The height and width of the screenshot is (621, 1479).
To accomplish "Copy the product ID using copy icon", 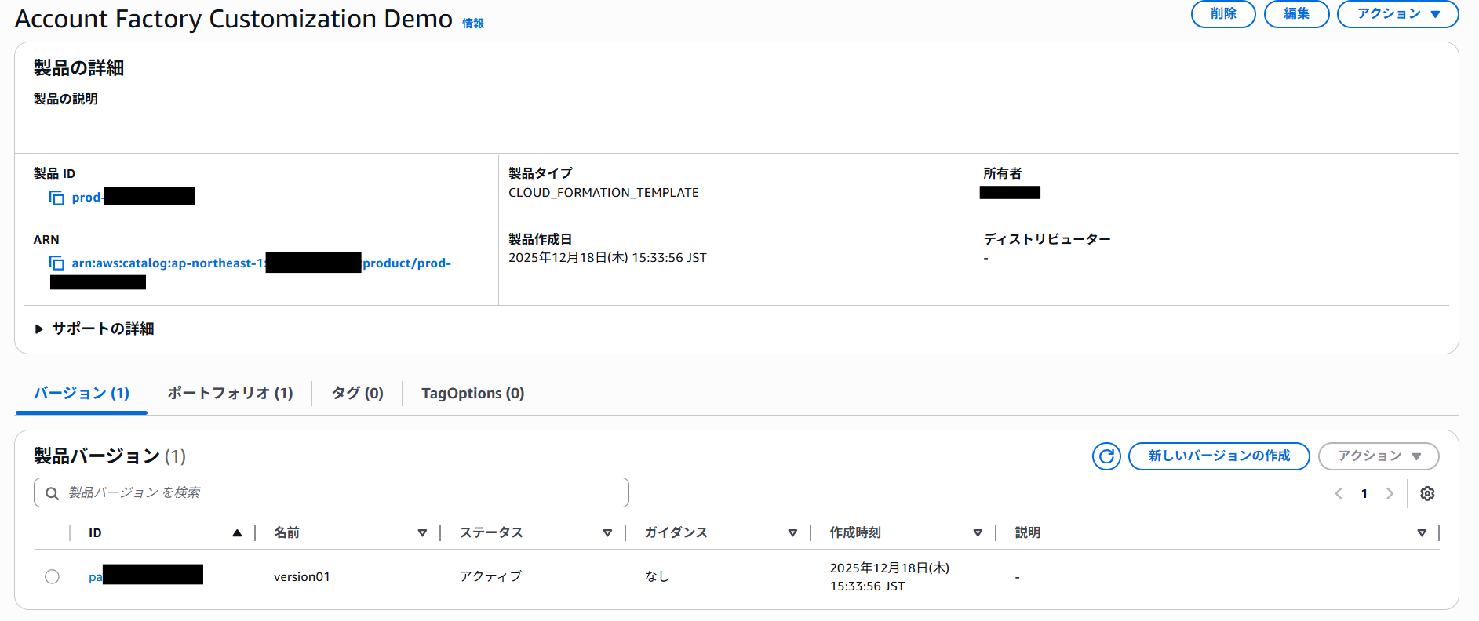I will pos(56,198).
